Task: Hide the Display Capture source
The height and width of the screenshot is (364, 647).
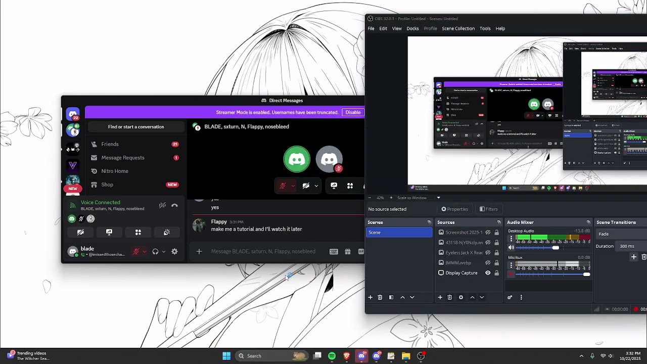Action: [x=488, y=273]
